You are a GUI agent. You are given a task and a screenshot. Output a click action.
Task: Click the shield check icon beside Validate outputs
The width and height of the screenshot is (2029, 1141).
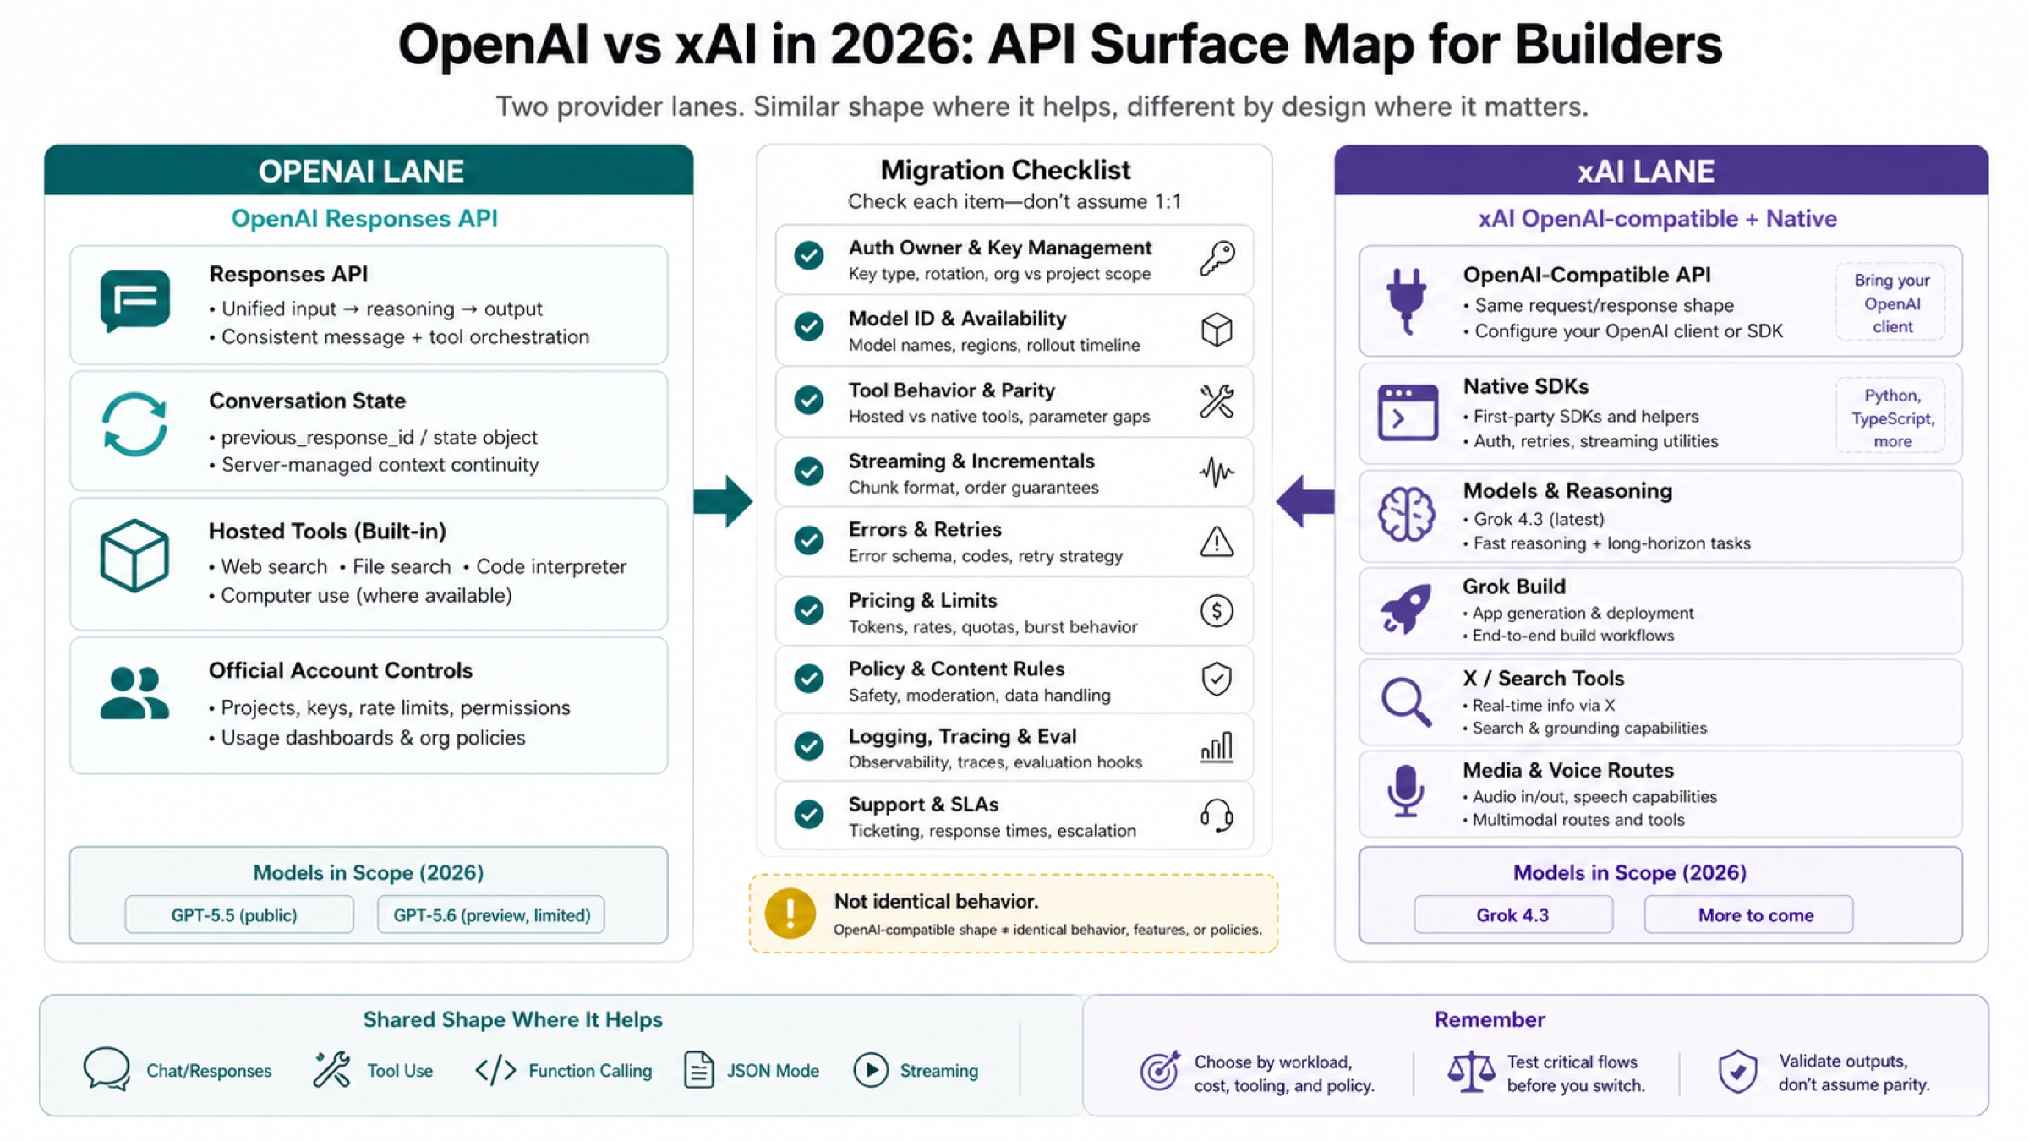coord(1737,1072)
